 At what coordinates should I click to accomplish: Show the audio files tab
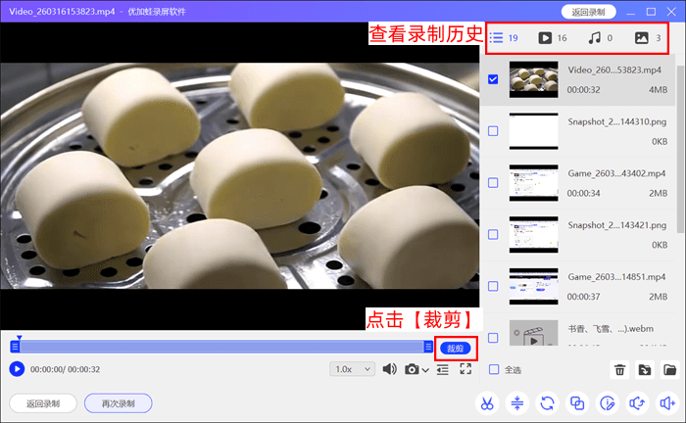coord(600,38)
